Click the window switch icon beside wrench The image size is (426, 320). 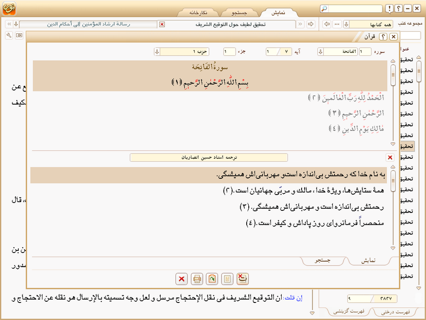[x=19, y=35]
